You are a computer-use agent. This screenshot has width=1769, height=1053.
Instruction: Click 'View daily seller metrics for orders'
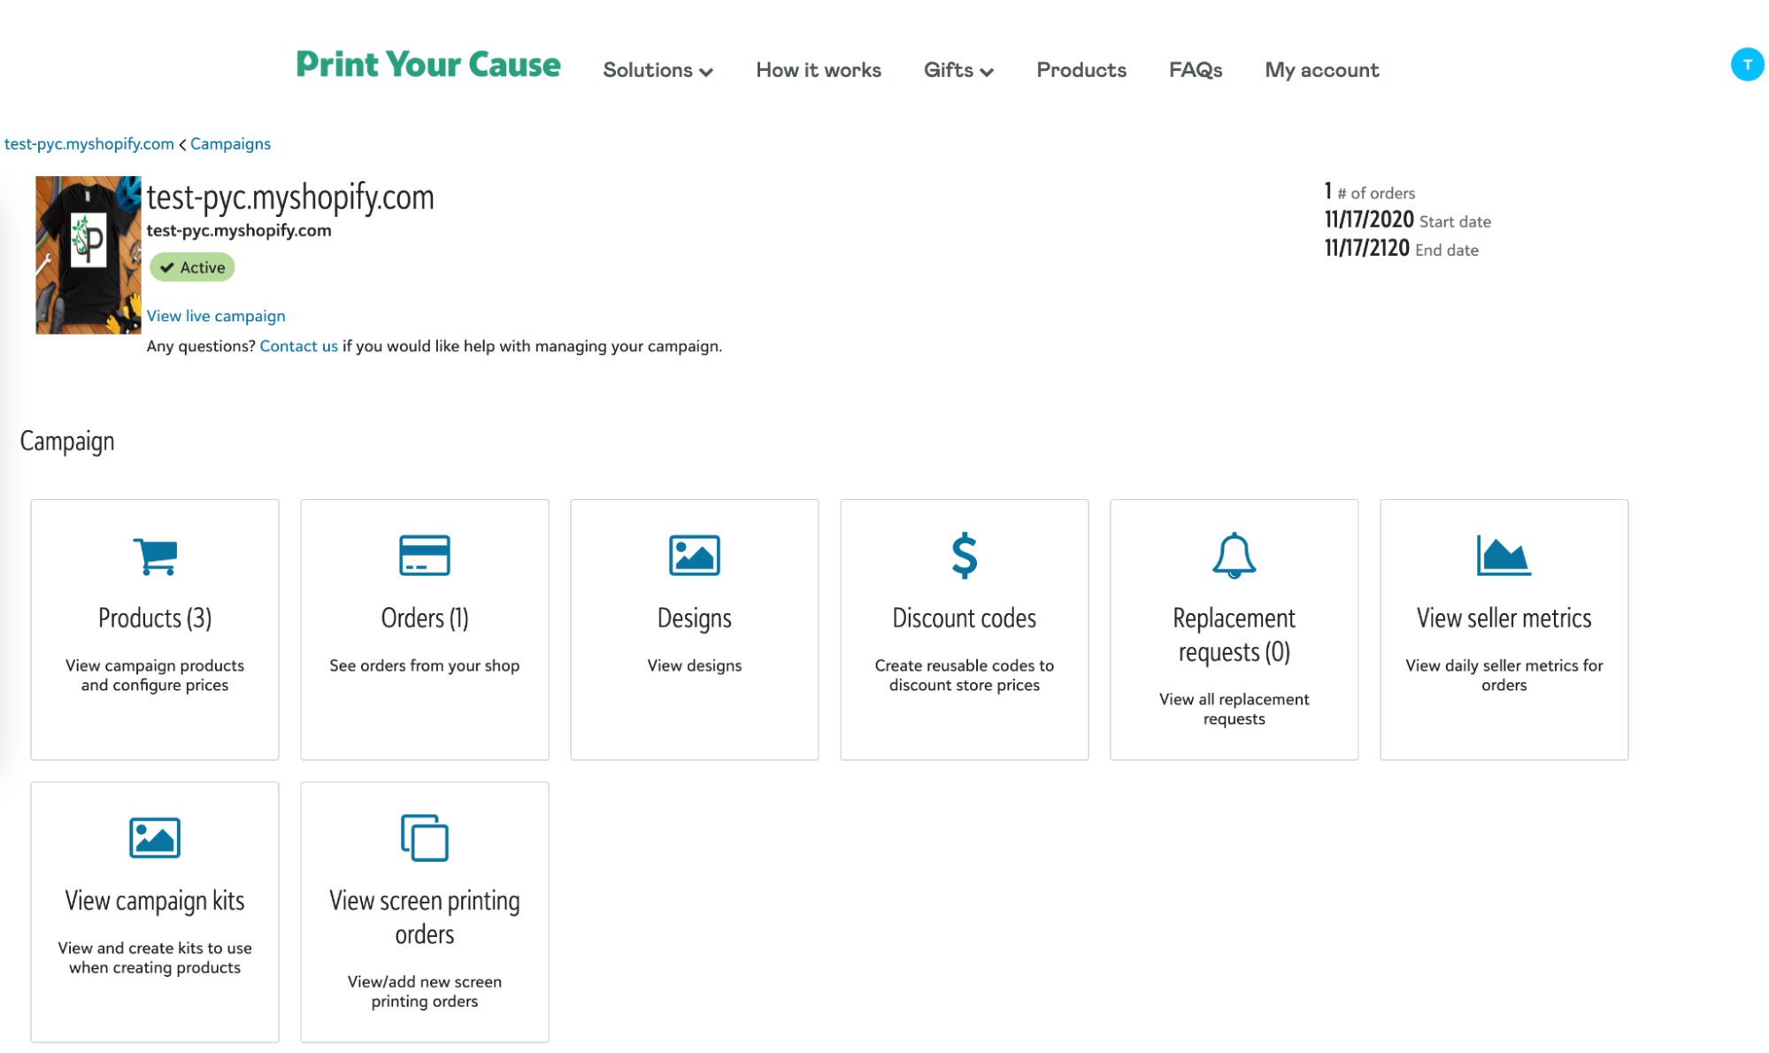click(1504, 675)
